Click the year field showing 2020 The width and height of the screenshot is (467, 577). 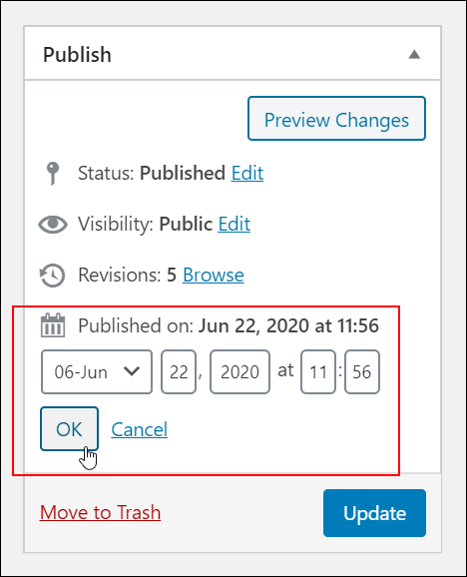(239, 371)
